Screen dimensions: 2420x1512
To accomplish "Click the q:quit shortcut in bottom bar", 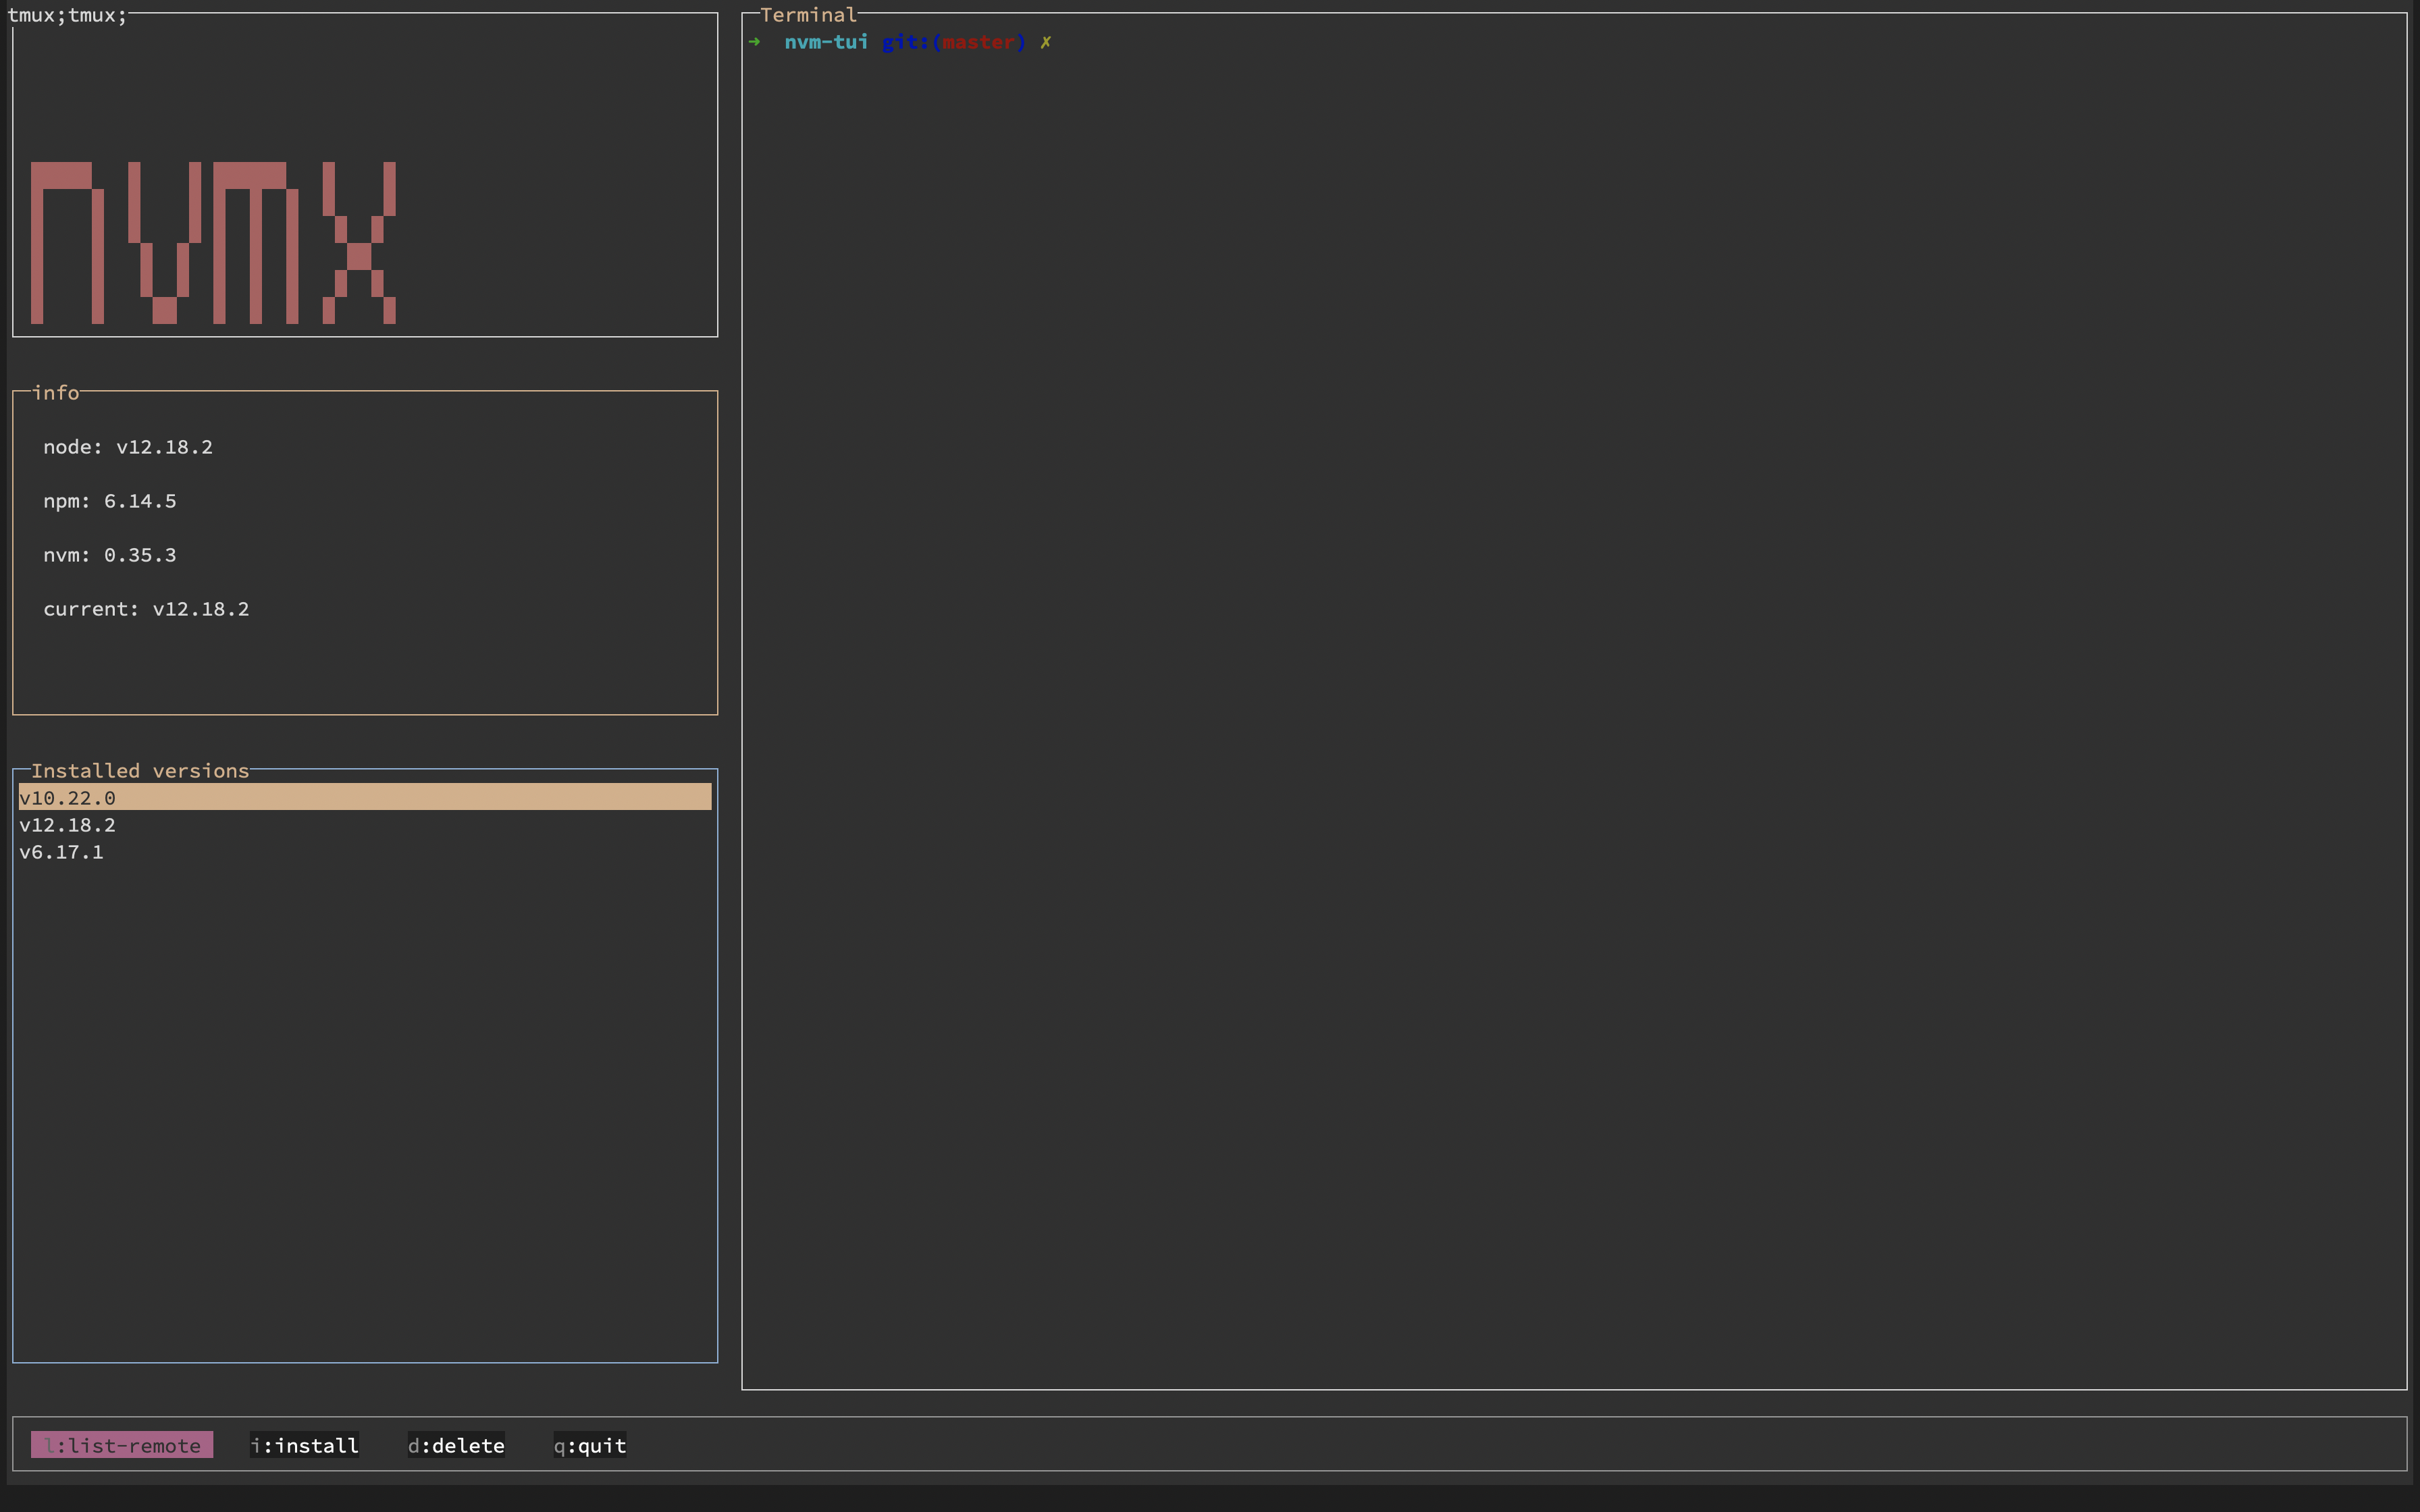I will [x=590, y=1445].
